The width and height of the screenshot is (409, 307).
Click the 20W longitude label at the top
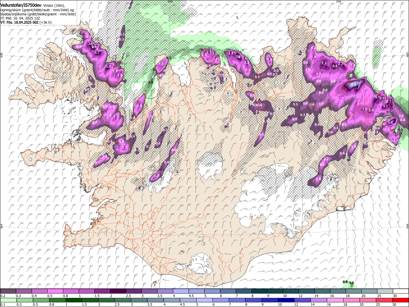(170, 2)
